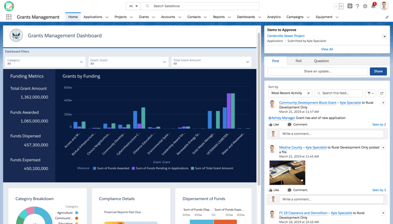393x224 pixels.
Task: Like the Medina County post
Action: [x=274, y=190]
